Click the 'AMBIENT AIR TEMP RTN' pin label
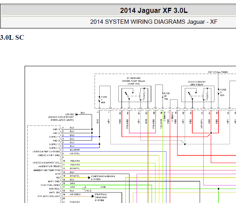Image resolution: width=236 pixels, height=203 pixels. (46, 170)
